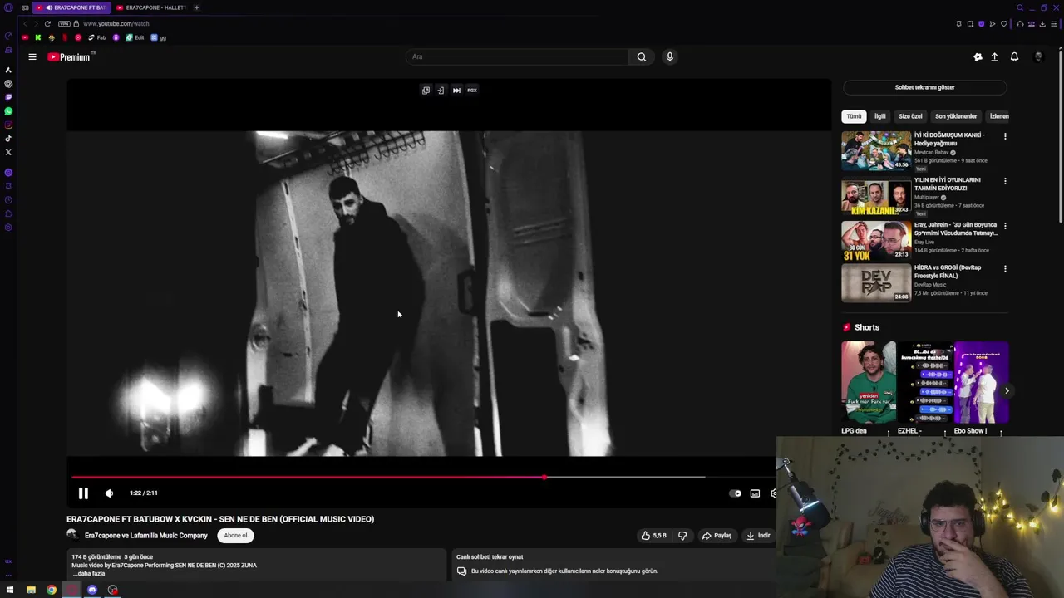This screenshot has height=598, width=1064.
Task: Click the www.youtube.com/watch address bar
Action: [116, 23]
